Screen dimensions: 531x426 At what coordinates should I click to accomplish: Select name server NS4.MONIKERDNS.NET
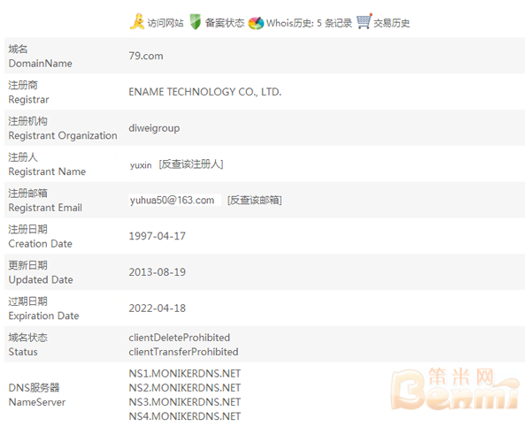coord(185,416)
